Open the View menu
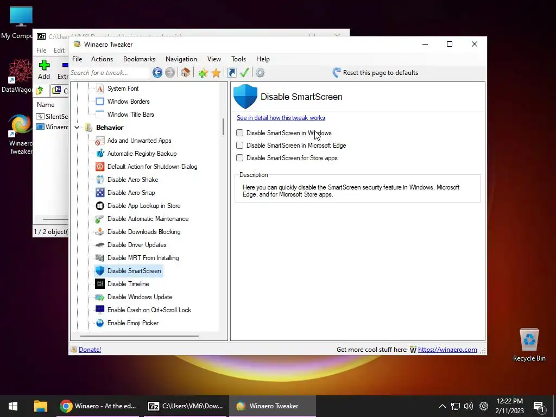556x417 pixels. point(214,59)
